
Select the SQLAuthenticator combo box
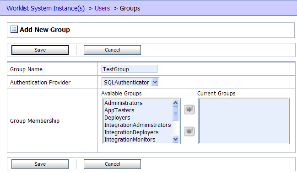pos(130,82)
